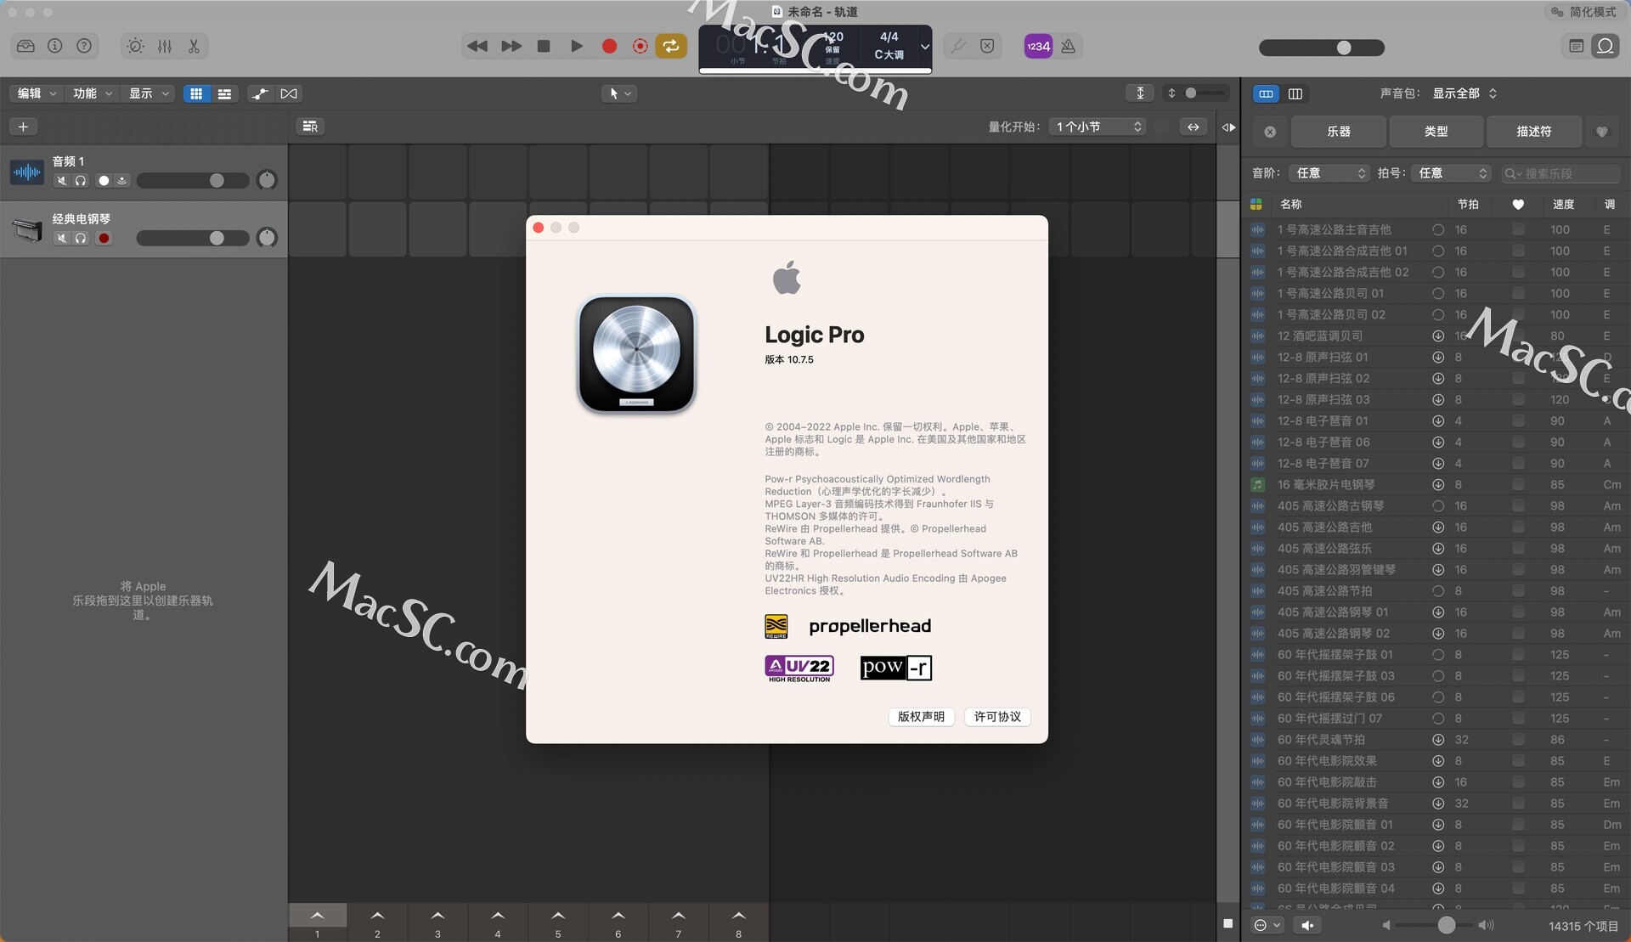1631x942 pixels.
Task: Select the 描述符 filter tab
Action: (x=1534, y=132)
